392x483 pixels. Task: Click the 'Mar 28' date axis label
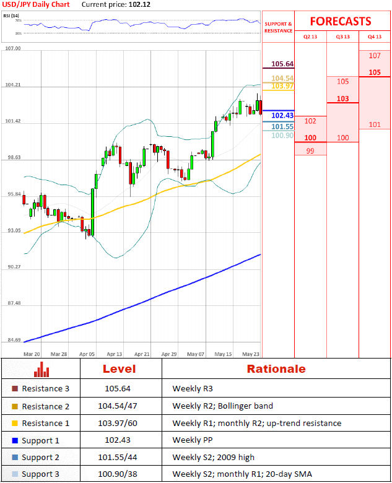pos(59,354)
